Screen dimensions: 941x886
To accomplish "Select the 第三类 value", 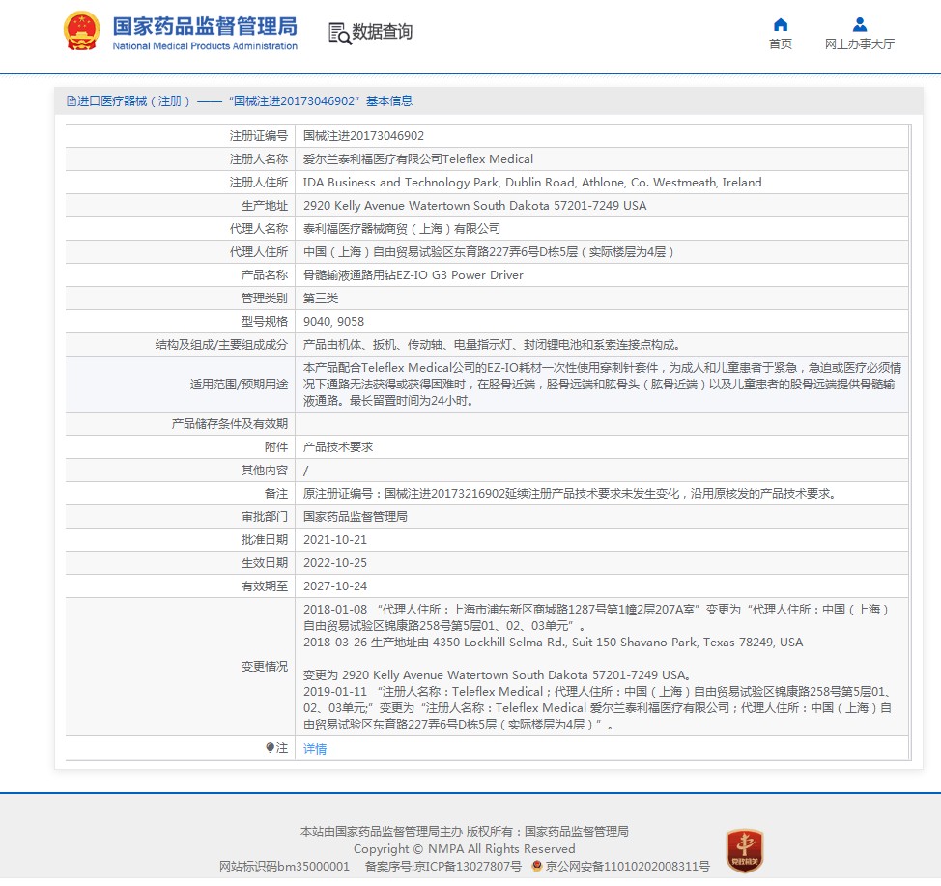I will point(321,299).
